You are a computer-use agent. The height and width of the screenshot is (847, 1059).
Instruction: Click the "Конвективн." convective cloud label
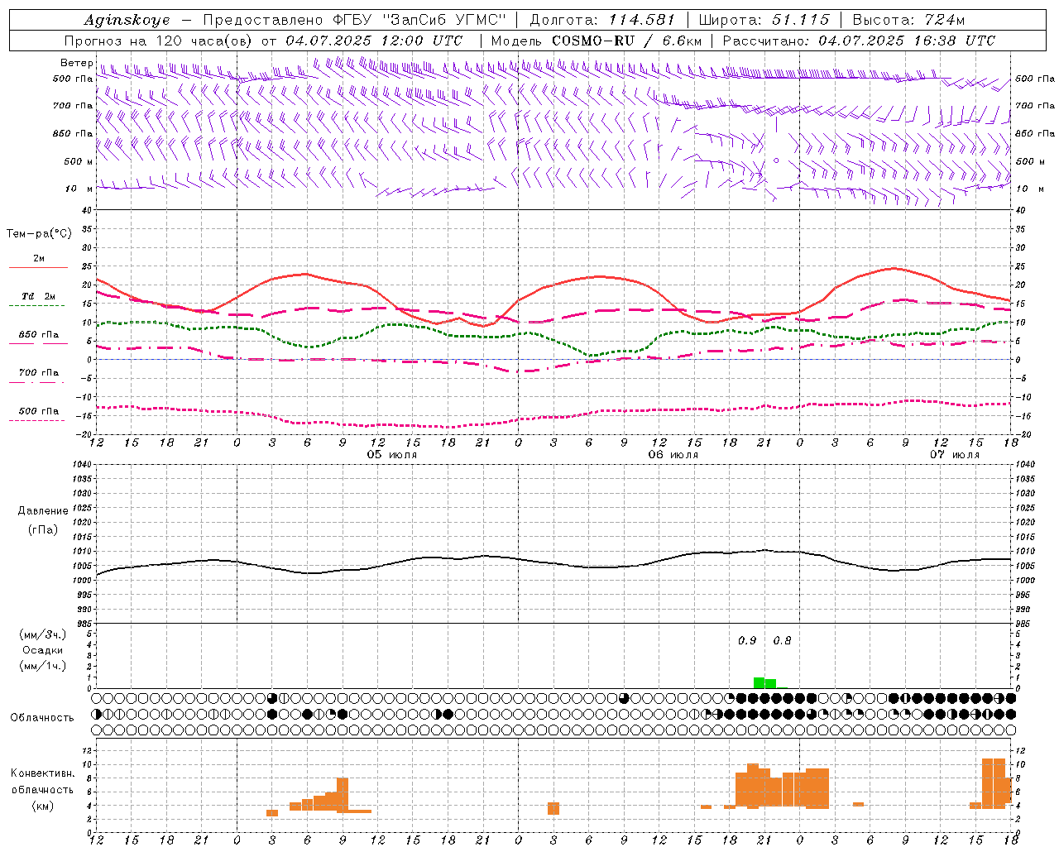(43, 773)
